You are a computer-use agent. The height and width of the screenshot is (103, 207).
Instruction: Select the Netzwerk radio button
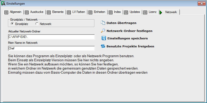click(37, 24)
